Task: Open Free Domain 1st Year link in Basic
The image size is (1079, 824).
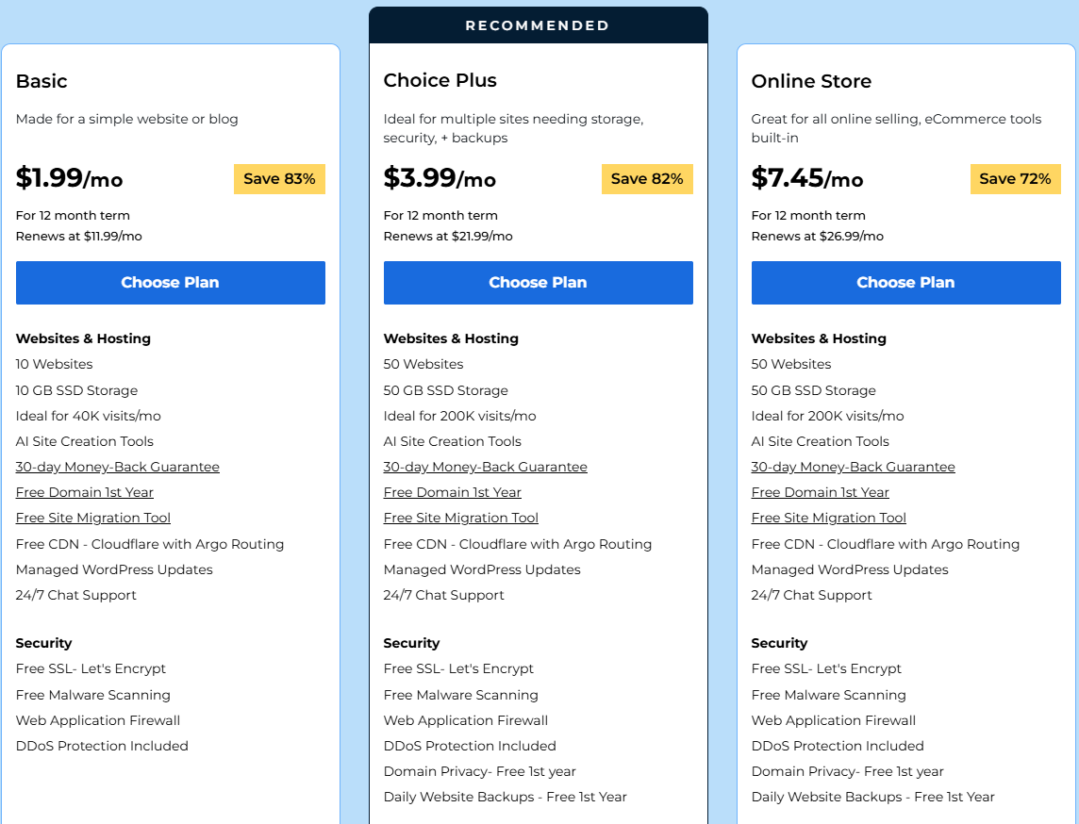Action: point(85,492)
